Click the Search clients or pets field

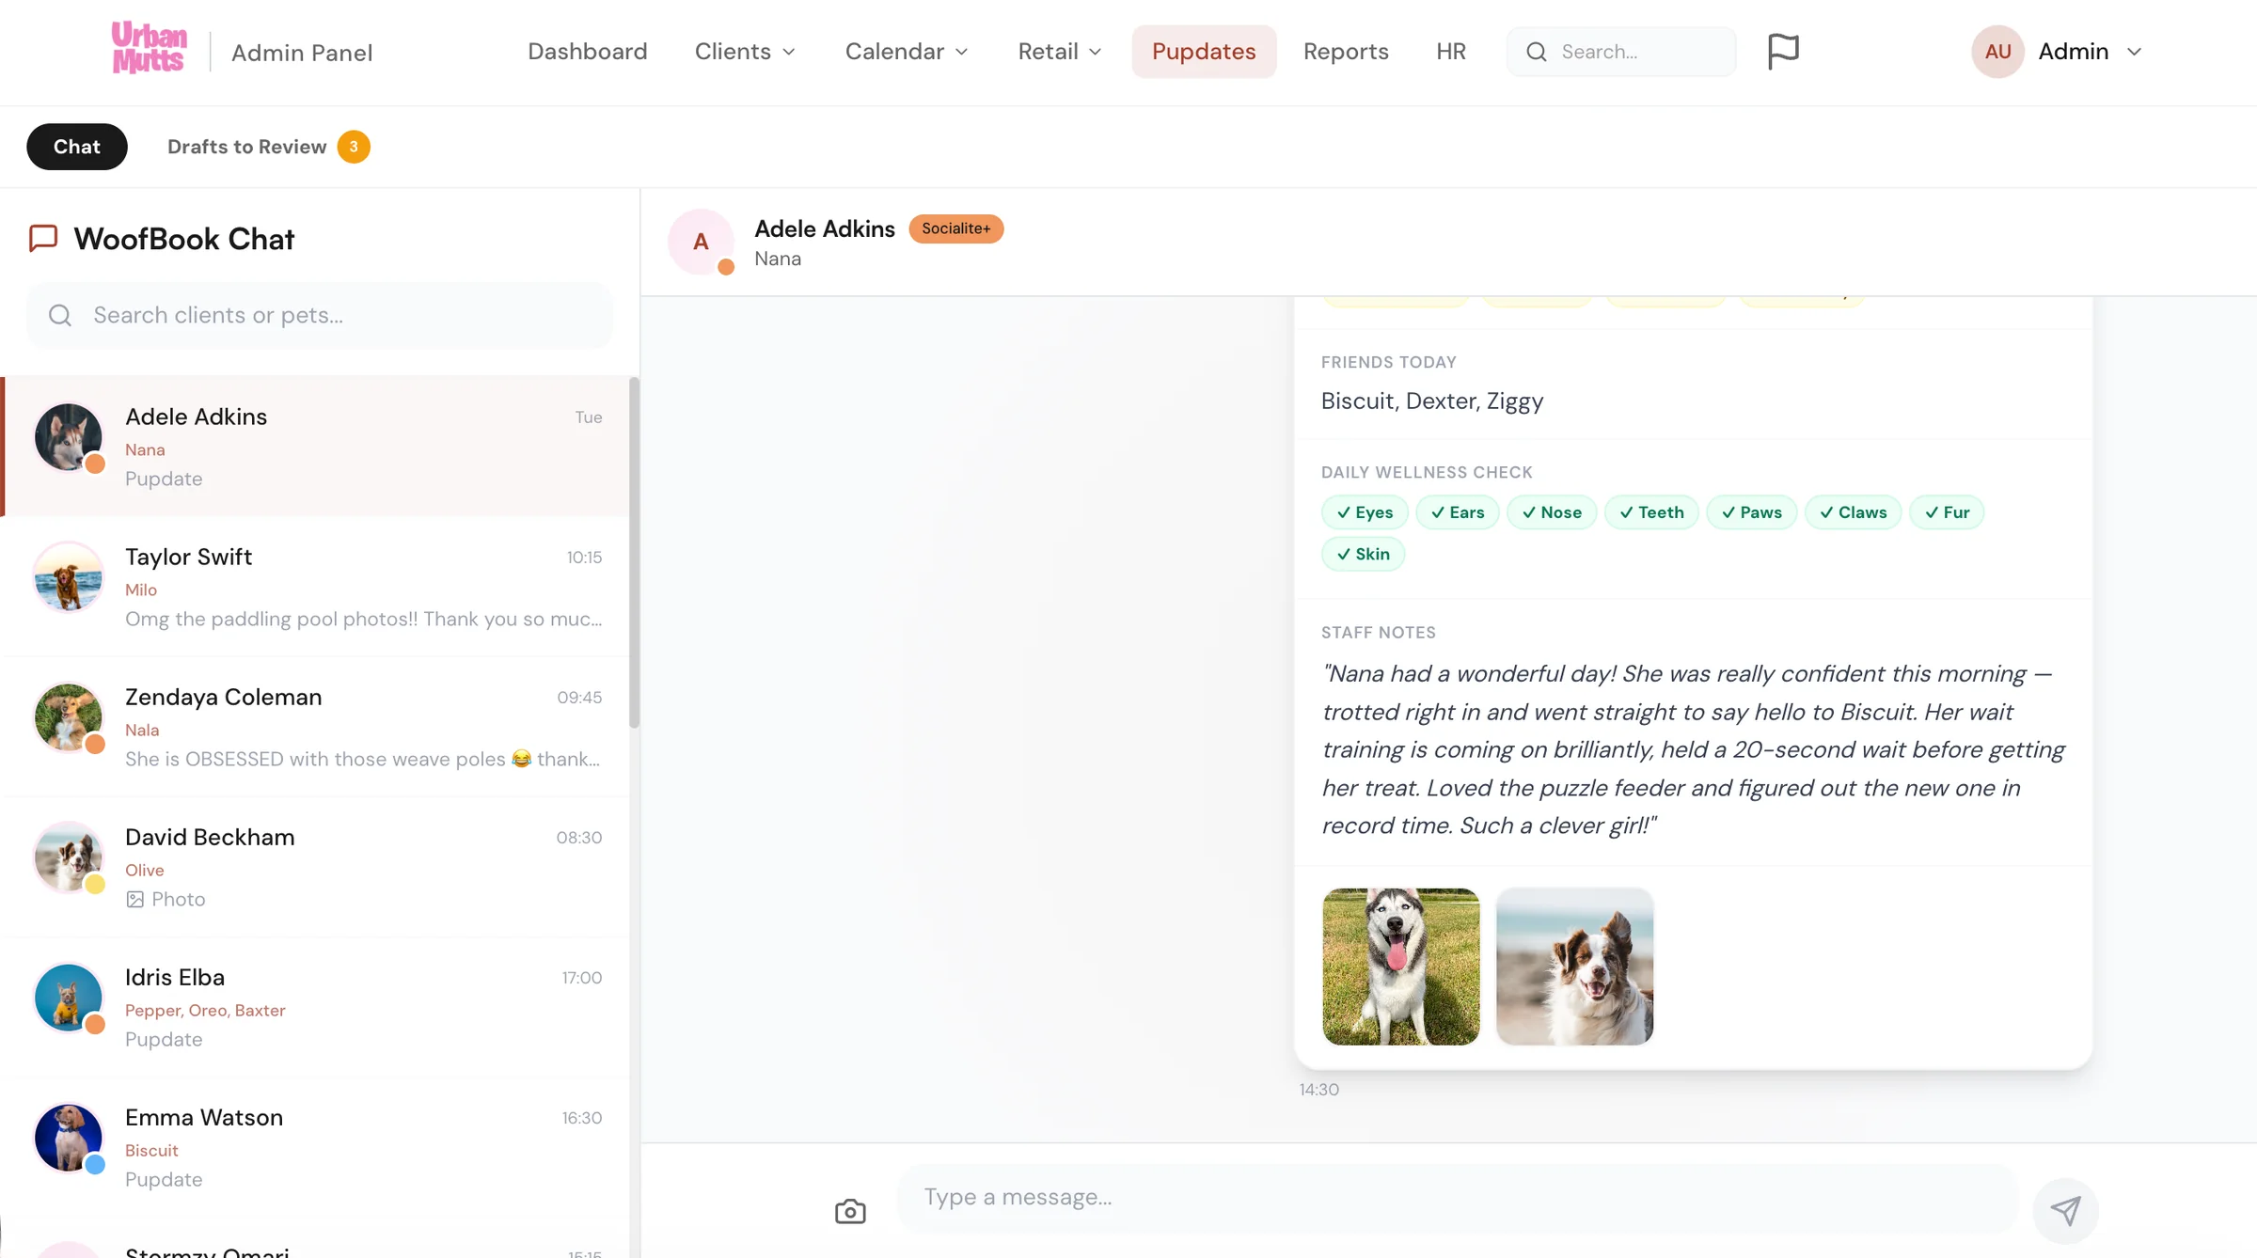pyautogui.click(x=320, y=315)
